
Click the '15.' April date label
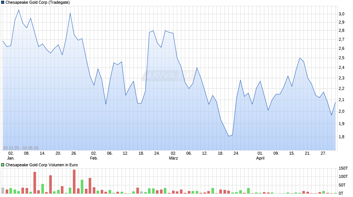coord(292,154)
